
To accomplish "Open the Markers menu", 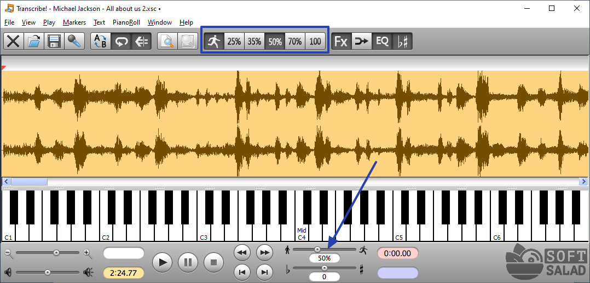I will click(x=74, y=22).
